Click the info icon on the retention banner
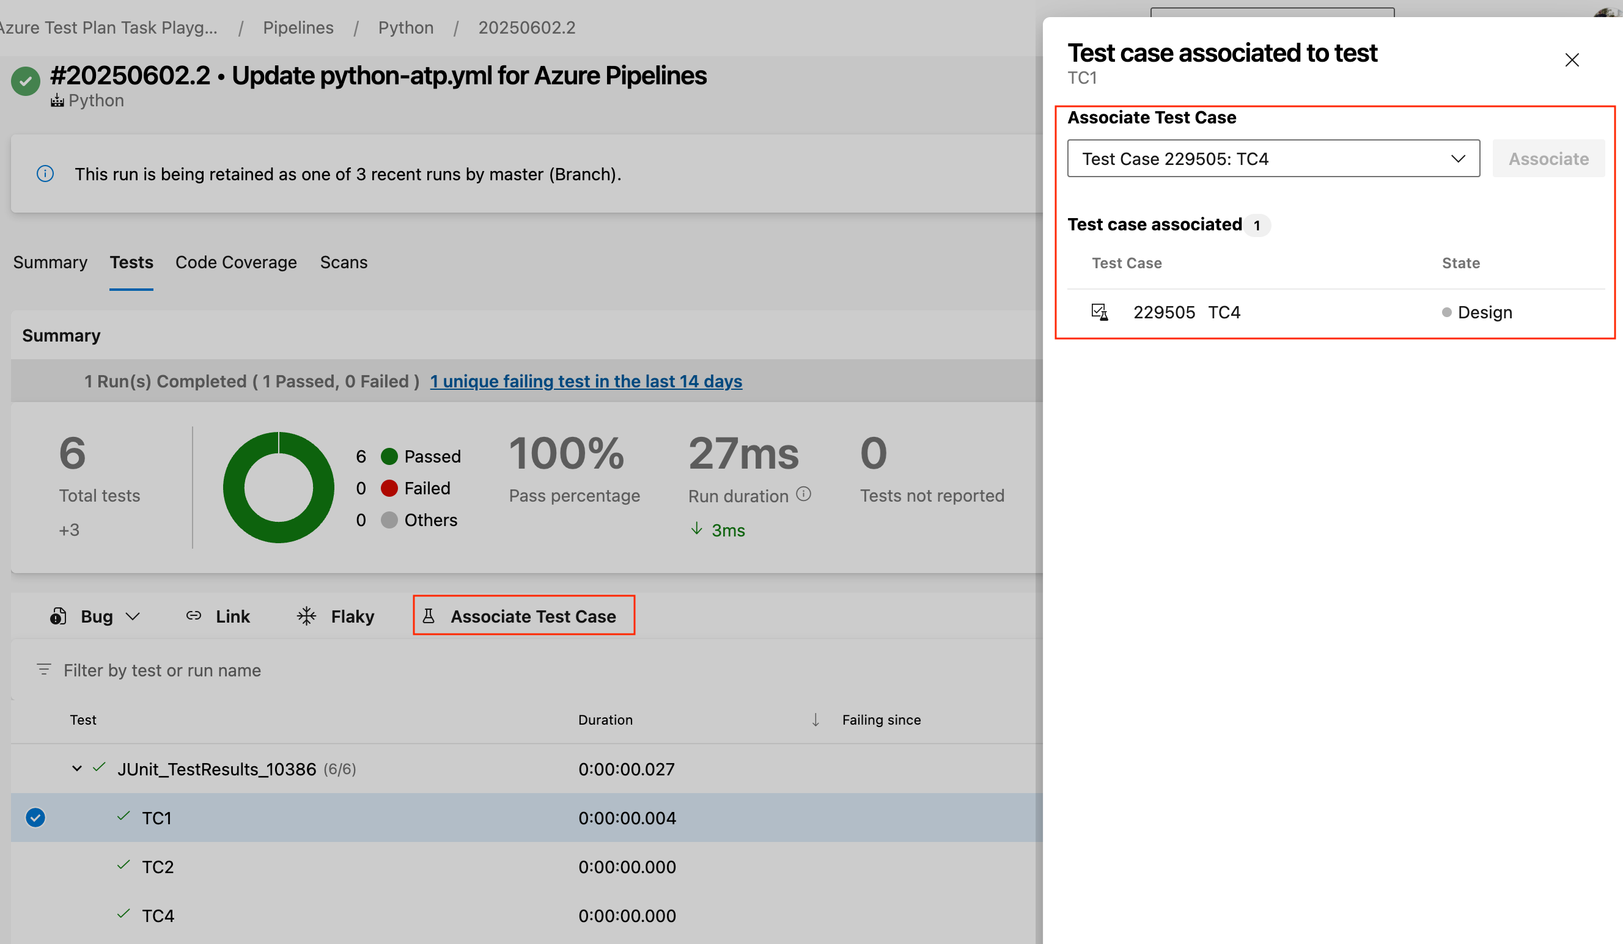 point(45,173)
